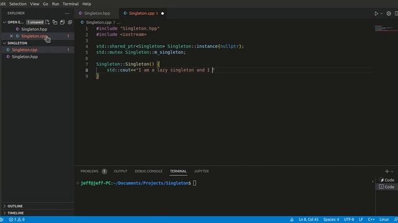Click the flame icon in status bar
This screenshot has height=223, width=398.
tap(292, 219)
